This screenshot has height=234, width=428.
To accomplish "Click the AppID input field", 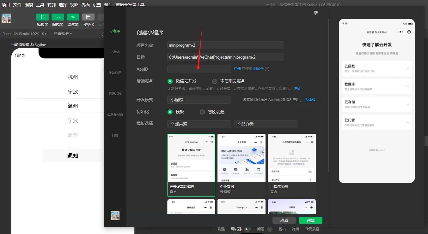I will [x=199, y=69].
